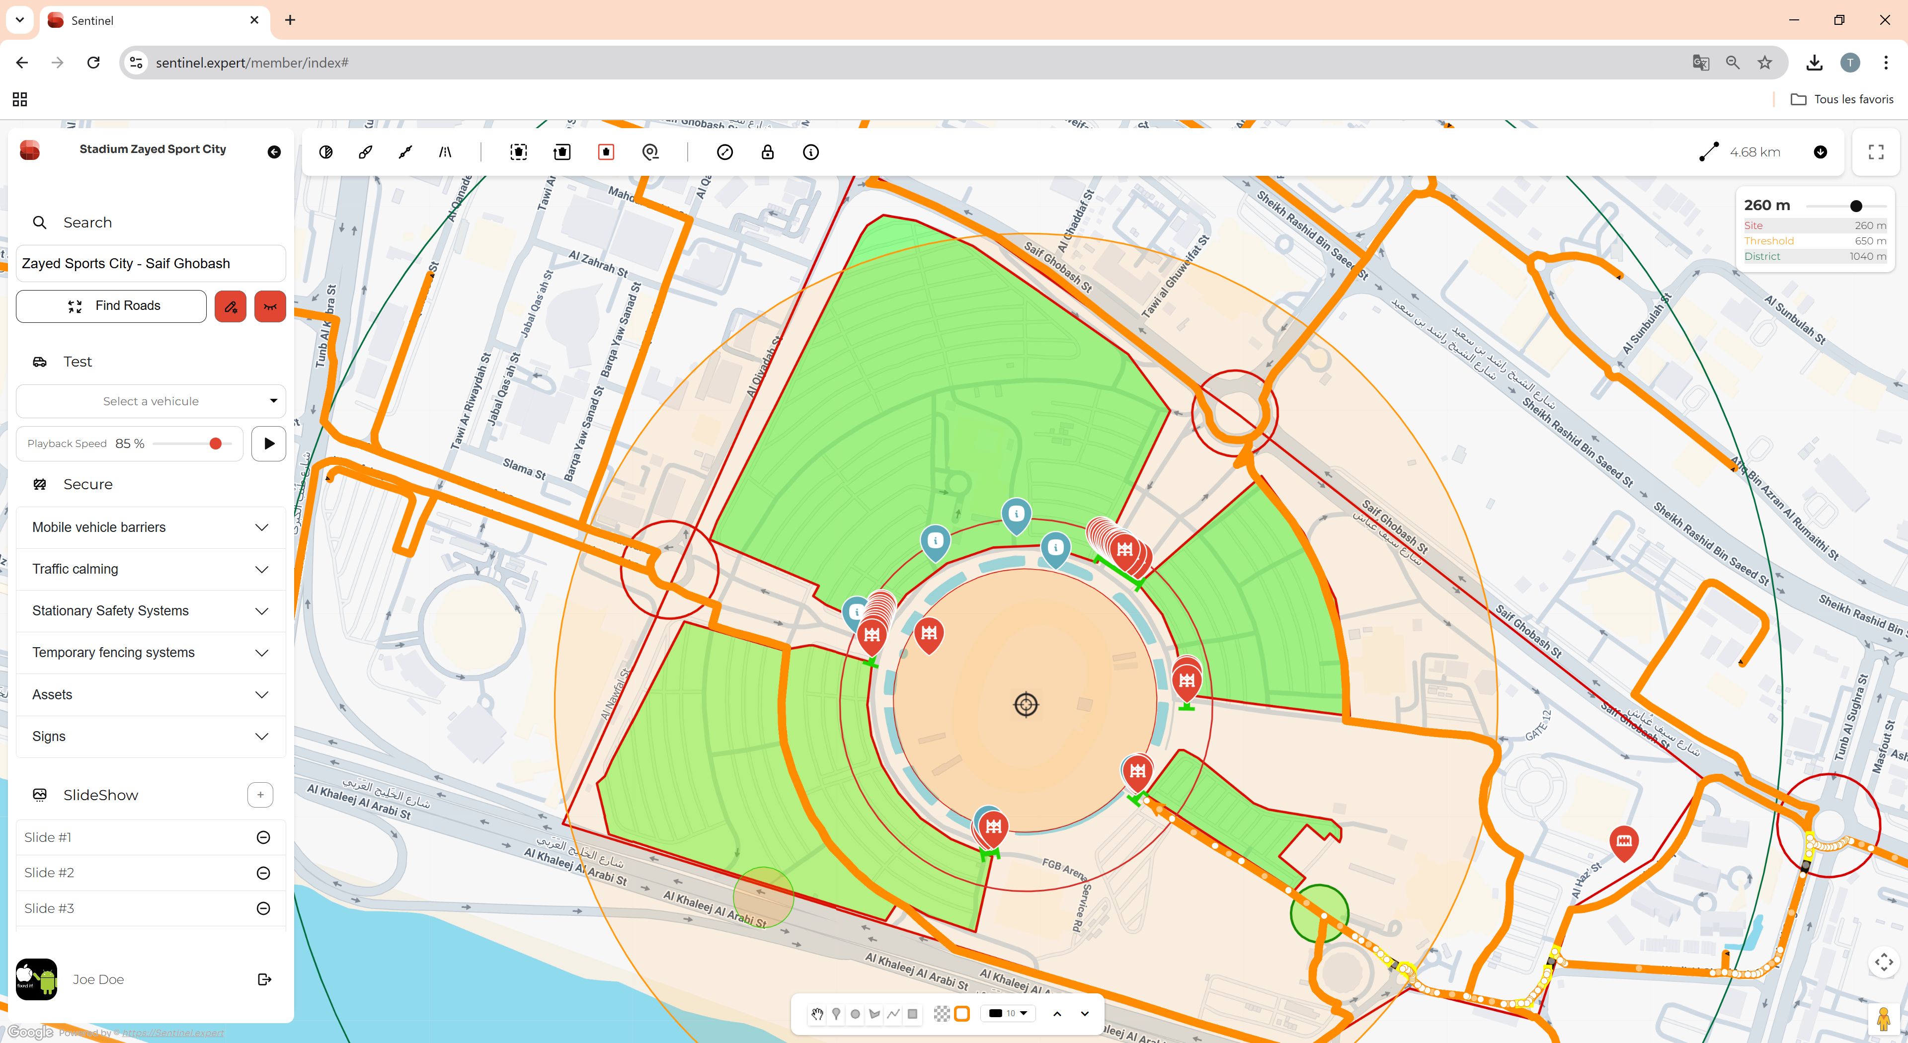Expand the Signs section

tap(151, 737)
